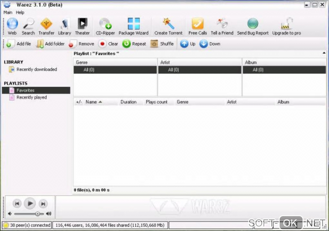Click the mute speaker icon

click(x=10, y=214)
